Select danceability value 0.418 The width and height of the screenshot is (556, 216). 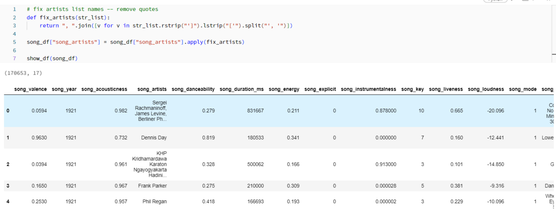tap(208, 202)
